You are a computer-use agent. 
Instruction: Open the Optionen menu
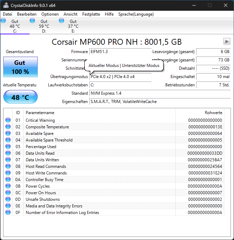click(50, 14)
